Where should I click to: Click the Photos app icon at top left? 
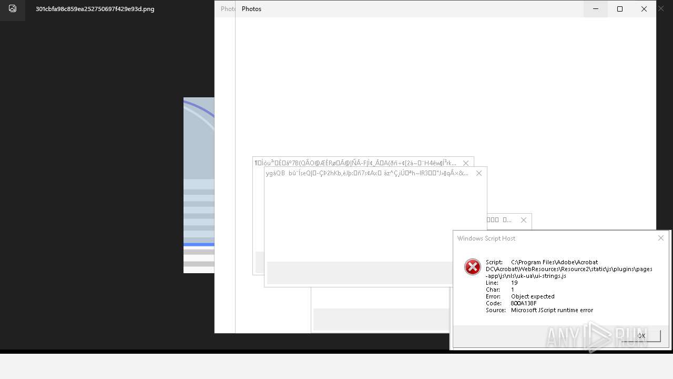click(13, 8)
